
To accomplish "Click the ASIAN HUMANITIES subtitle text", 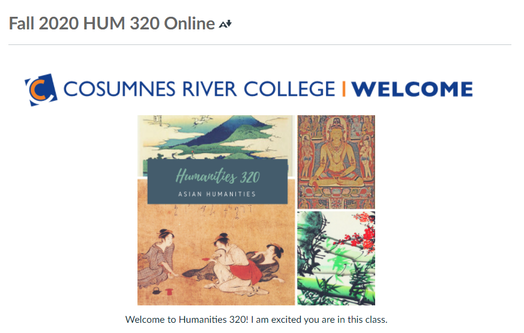I will point(217,194).
